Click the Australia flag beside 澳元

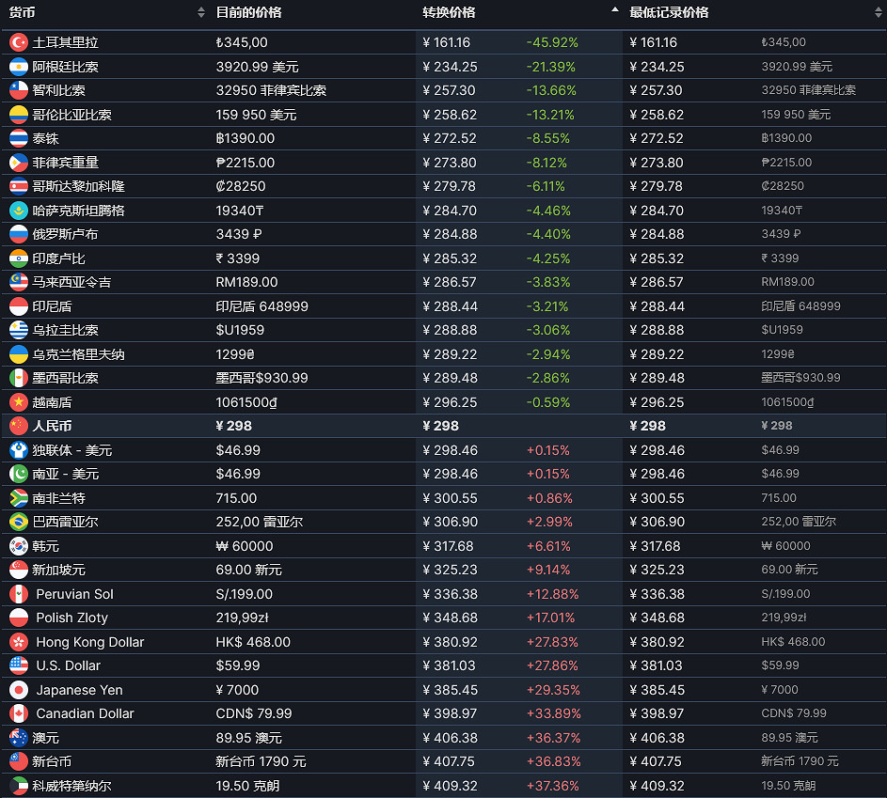18,738
